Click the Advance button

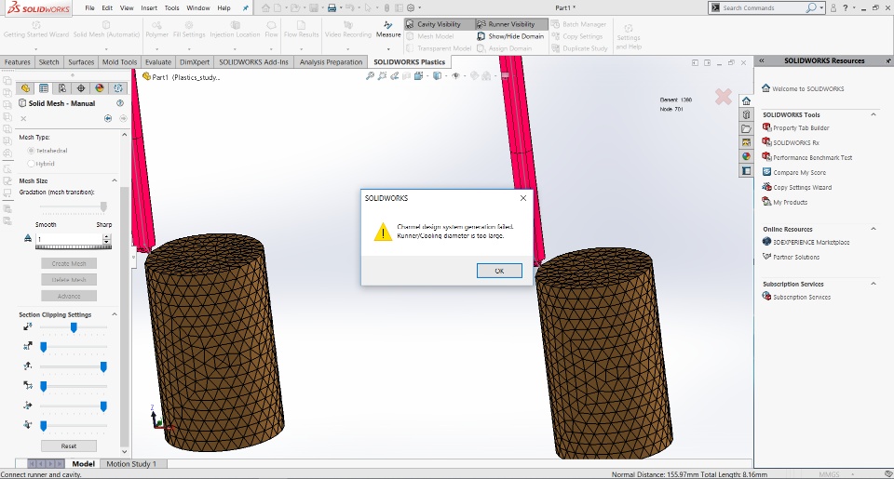[x=69, y=296]
